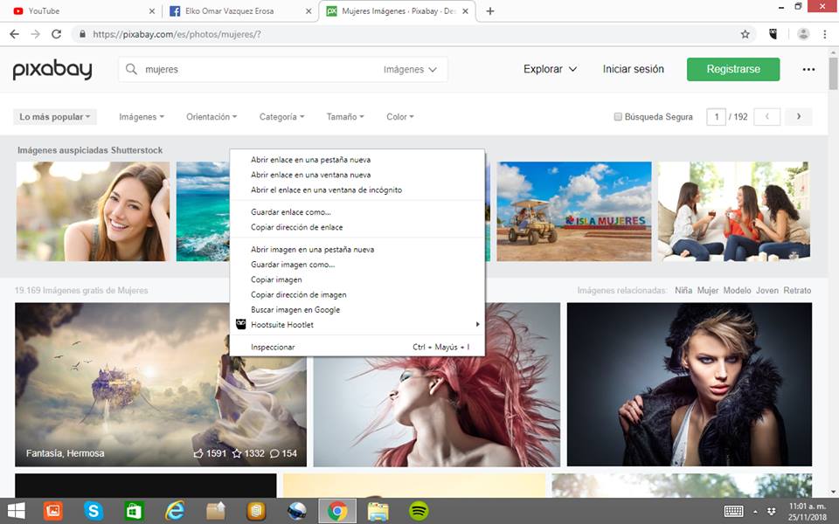Open the three-dots more menu
This screenshot has width=839, height=524.
point(808,70)
